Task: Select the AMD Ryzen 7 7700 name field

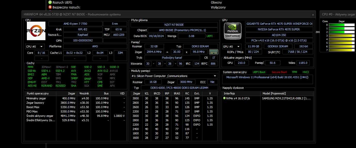Action: click(x=75, y=24)
